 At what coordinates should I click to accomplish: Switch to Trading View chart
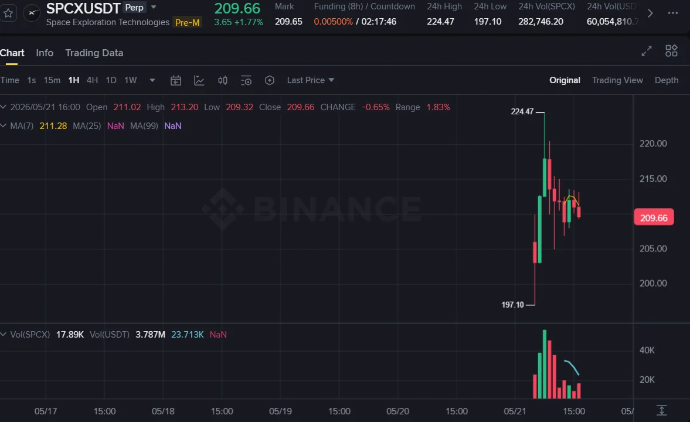617,80
